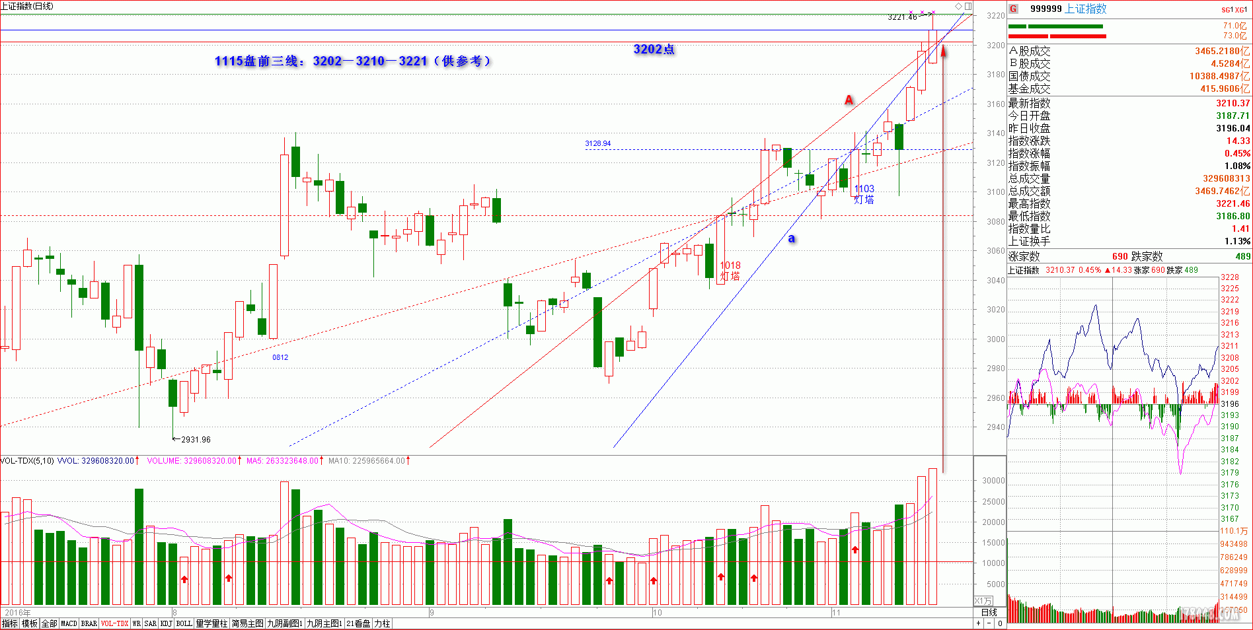Click the 1018 灯塔 annotation
1253x630 pixels.
point(730,271)
